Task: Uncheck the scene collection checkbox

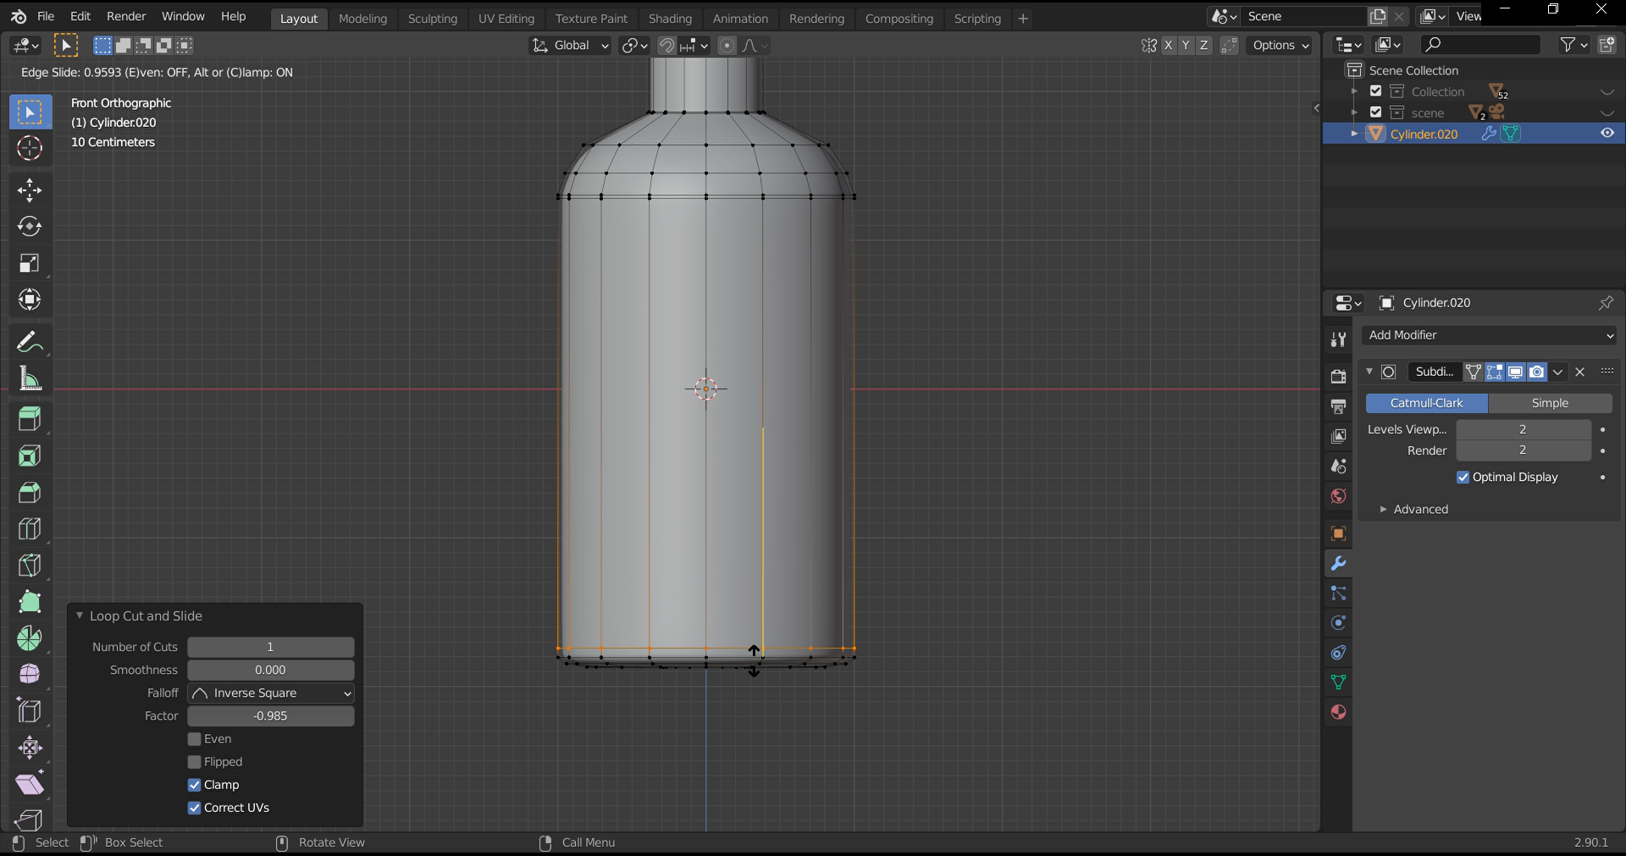Action: (1376, 113)
